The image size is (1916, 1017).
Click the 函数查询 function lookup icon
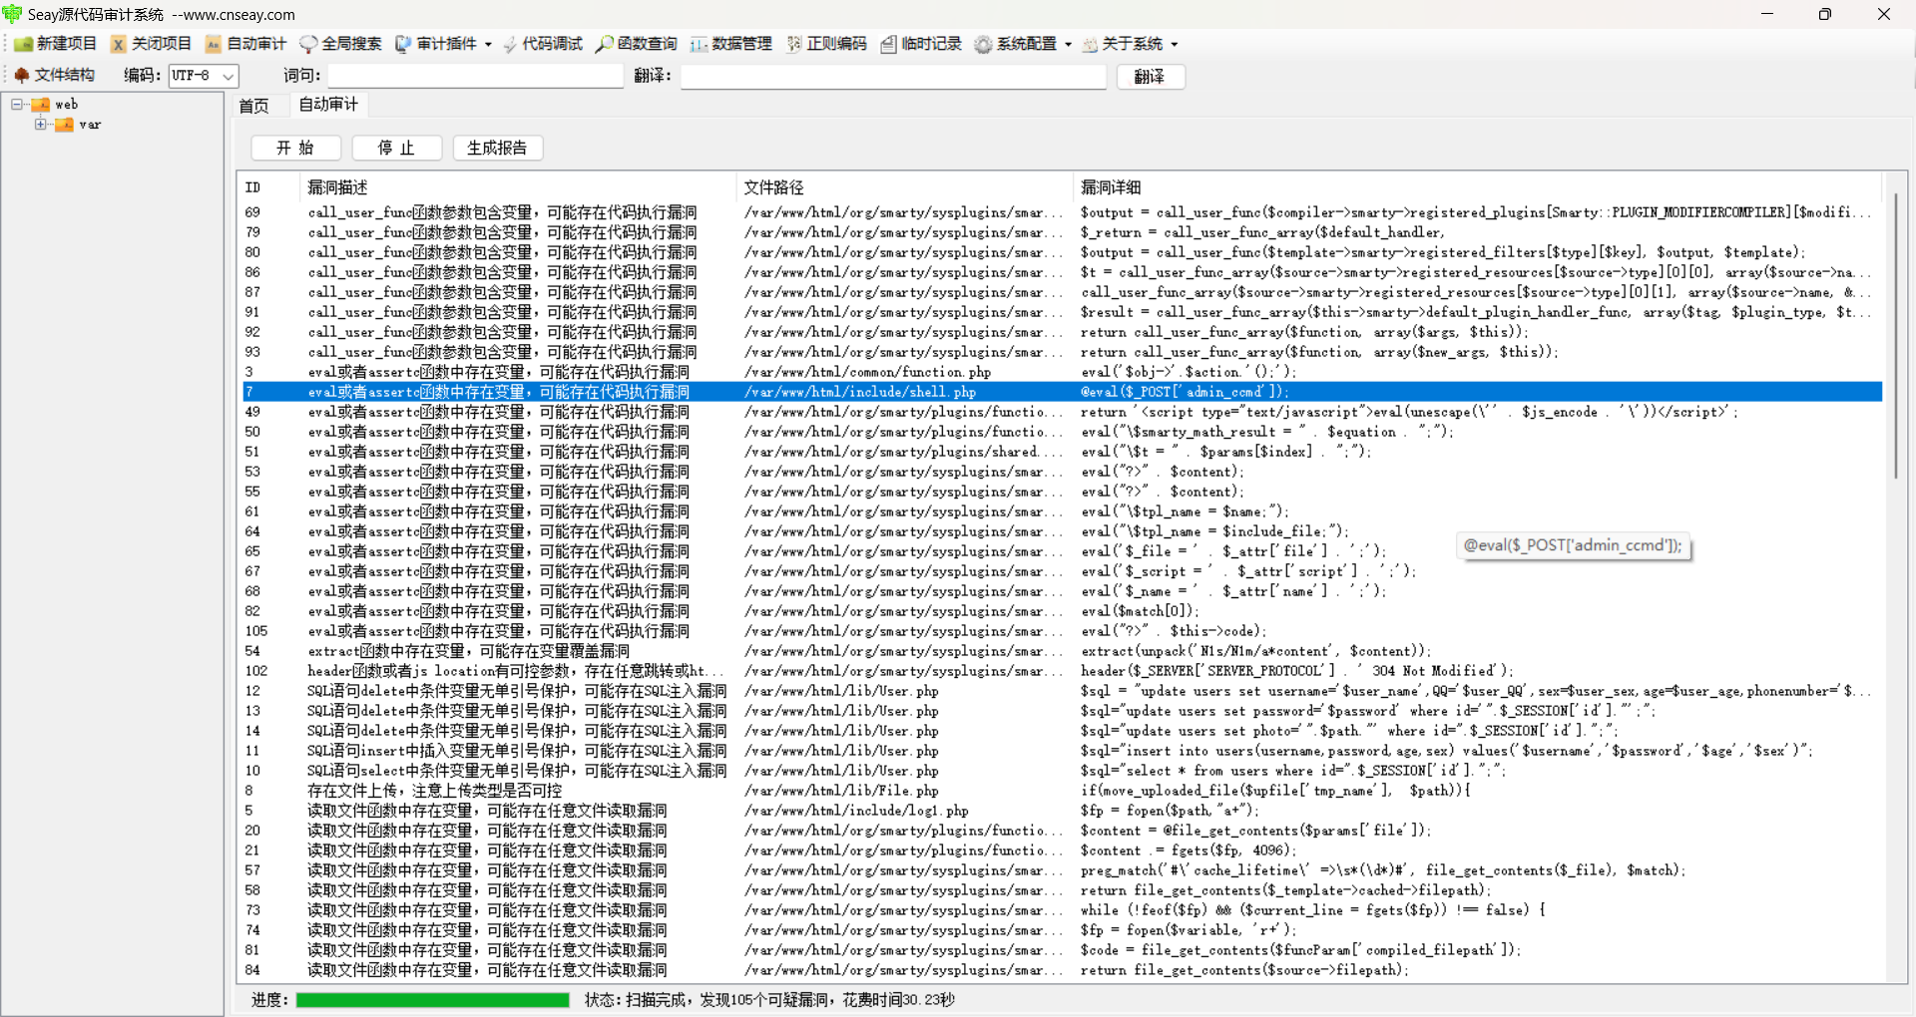(605, 44)
